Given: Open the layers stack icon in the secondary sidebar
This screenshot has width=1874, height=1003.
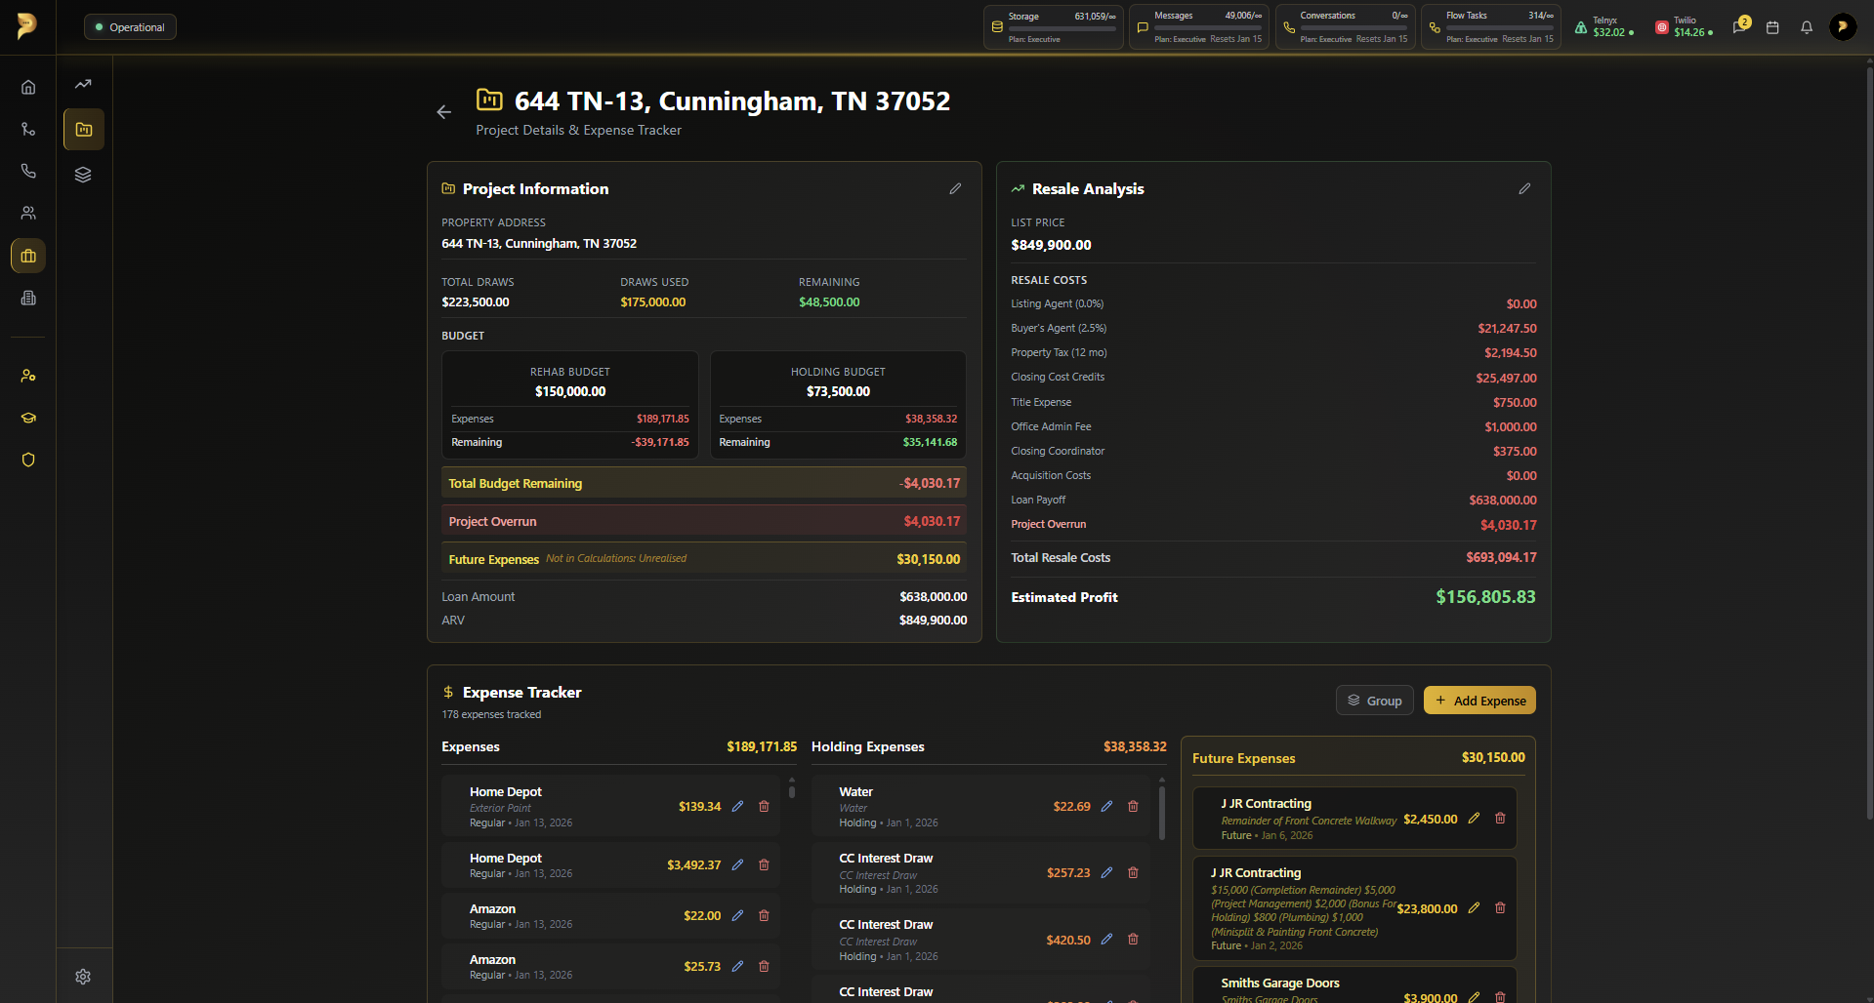Looking at the screenshot, I should tap(83, 175).
